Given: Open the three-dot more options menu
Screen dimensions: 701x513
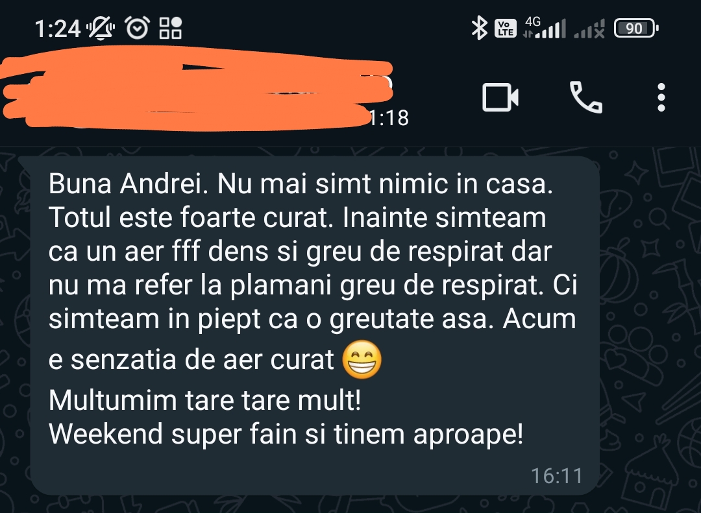Looking at the screenshot, I should [661, 97].
